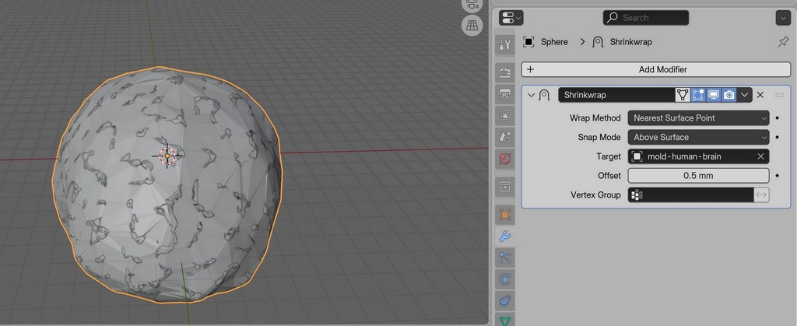Open the Object Constraints tab
Image resolution: width=797 pixels, height=326 pixels.
[504, 300]
